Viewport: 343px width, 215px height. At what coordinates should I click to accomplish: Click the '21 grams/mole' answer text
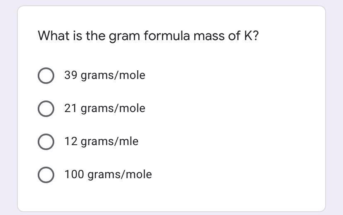coord(104,108)
